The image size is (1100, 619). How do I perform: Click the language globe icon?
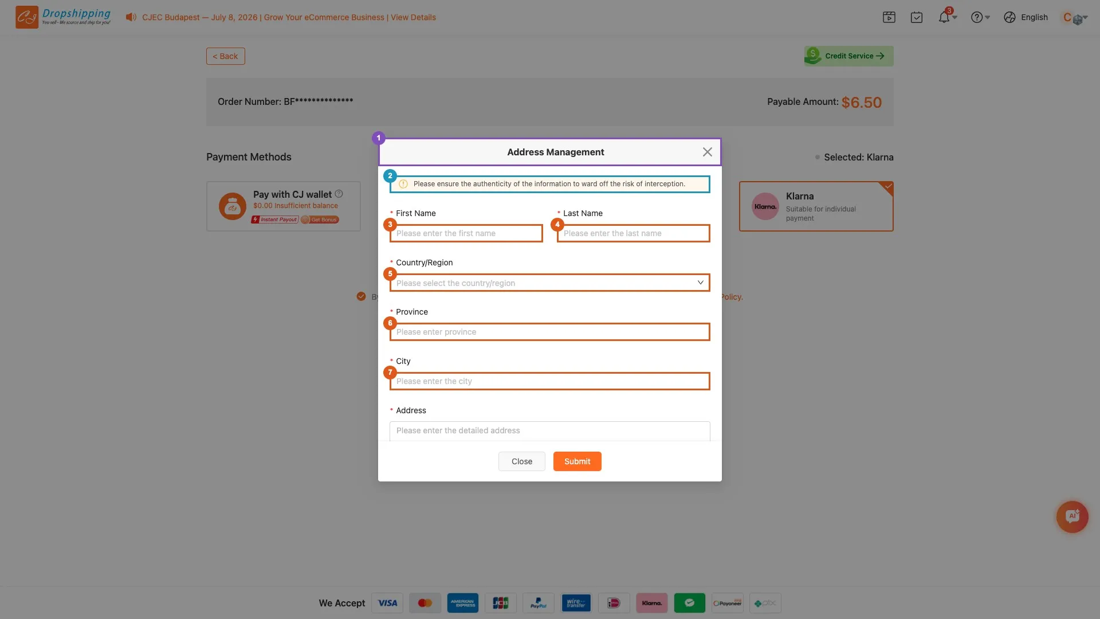(x=1009, y=17)
